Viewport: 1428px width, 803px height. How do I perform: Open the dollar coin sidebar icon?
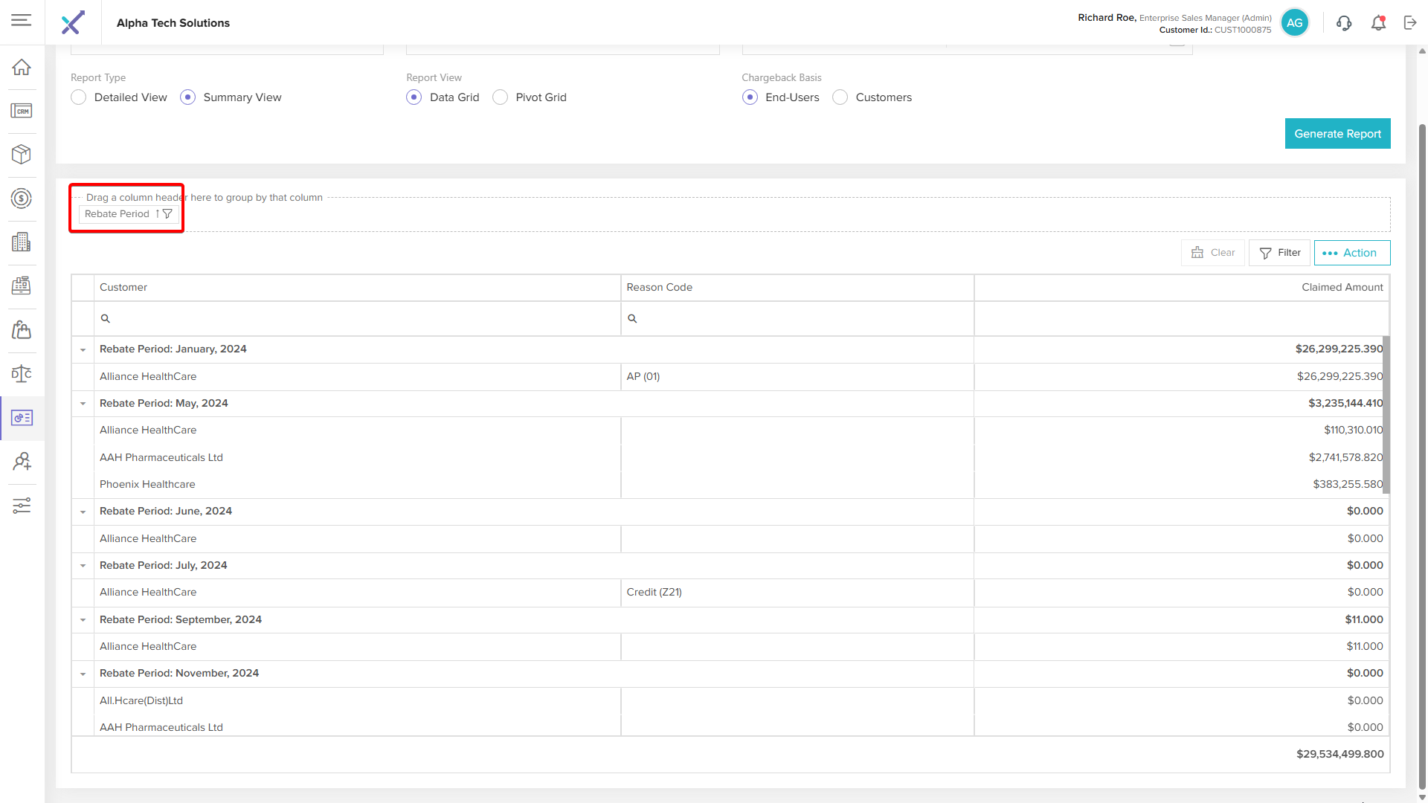[22, 198]
